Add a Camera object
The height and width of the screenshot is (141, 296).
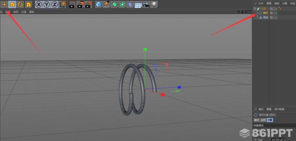pos(146,5)
